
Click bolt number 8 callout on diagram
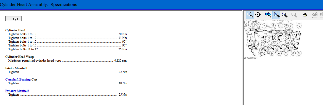click(299, 53)
